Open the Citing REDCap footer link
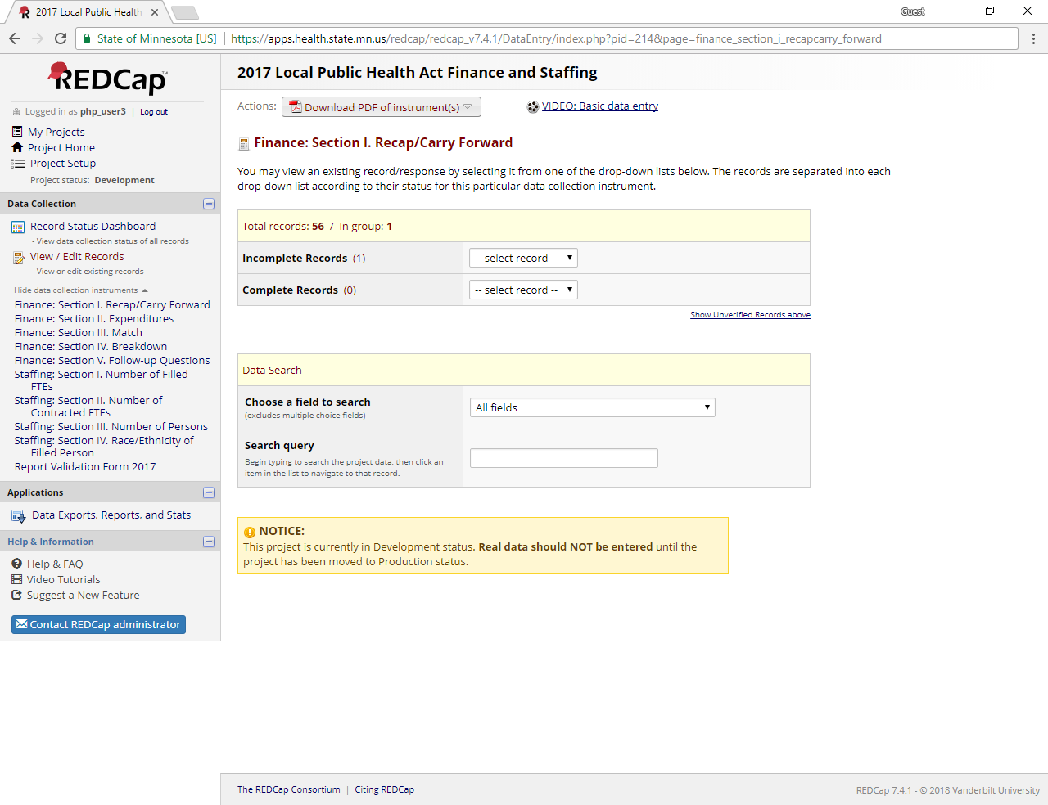Image resolution: width=1048 pixels, height=805 pixels. 384,789
